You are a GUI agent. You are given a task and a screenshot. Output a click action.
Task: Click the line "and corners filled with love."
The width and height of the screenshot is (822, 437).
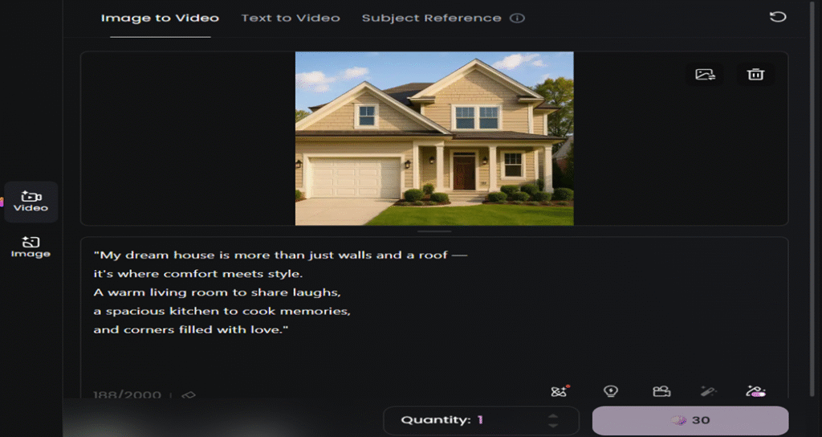pos(191,329)
